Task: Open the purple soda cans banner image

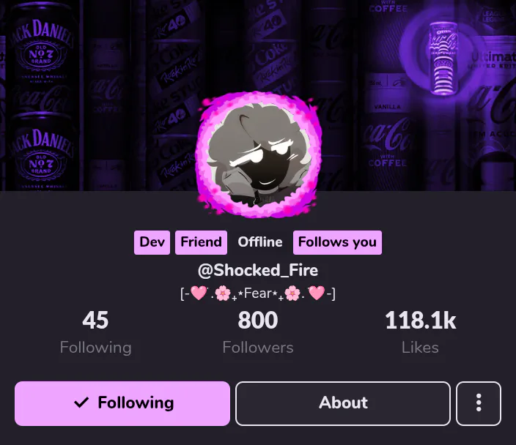Action: [258, 95]
